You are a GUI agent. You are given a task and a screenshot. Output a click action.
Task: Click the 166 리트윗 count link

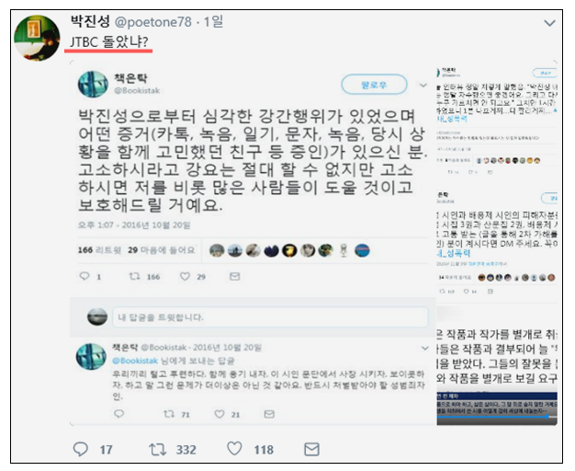click(x=99, y=250)
